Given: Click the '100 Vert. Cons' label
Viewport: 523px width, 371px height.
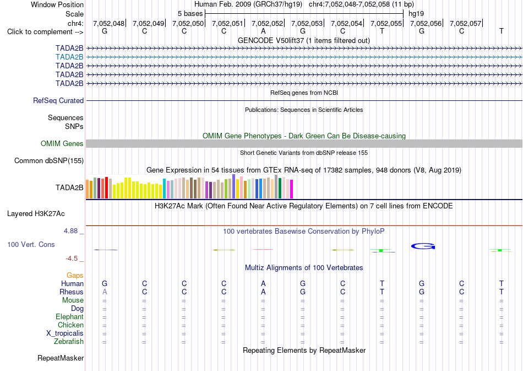Looking at the screenshot, I should click(x=31, y=244).
